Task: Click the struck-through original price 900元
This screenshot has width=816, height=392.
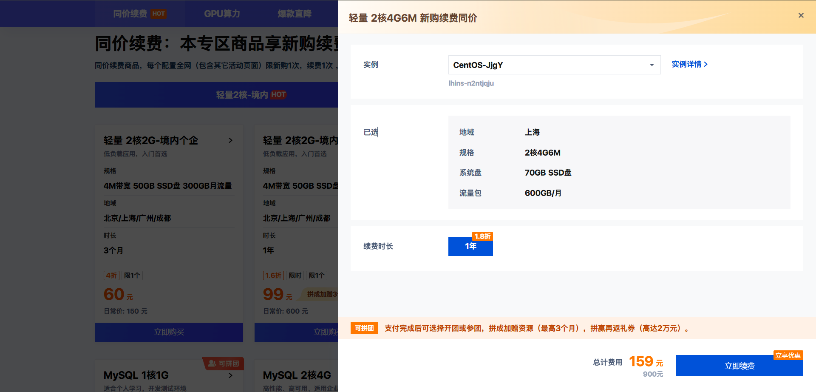Action: (653, 374)
